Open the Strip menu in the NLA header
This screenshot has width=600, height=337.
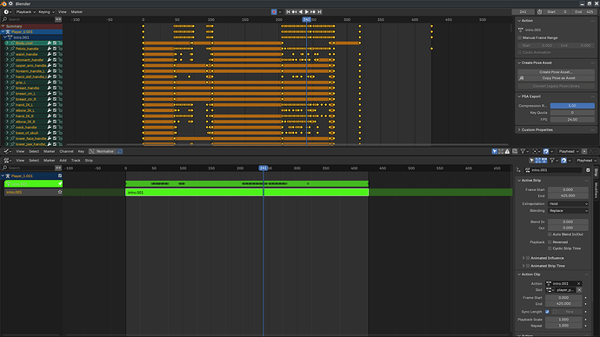pos(89,161)
